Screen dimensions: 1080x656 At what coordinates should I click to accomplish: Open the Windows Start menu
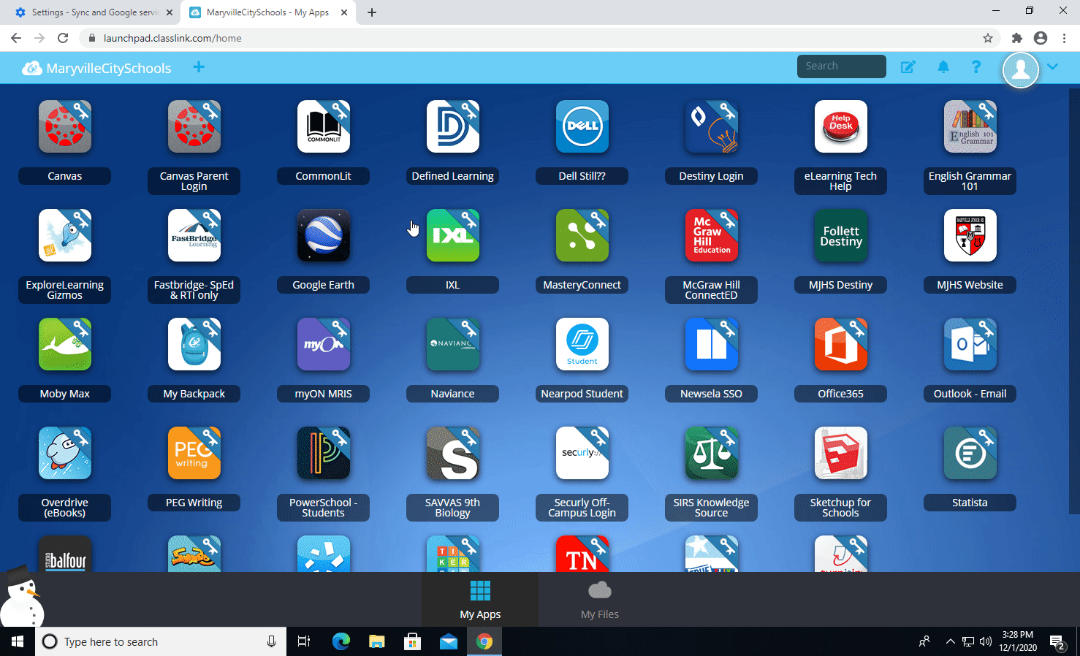[18, 642]
